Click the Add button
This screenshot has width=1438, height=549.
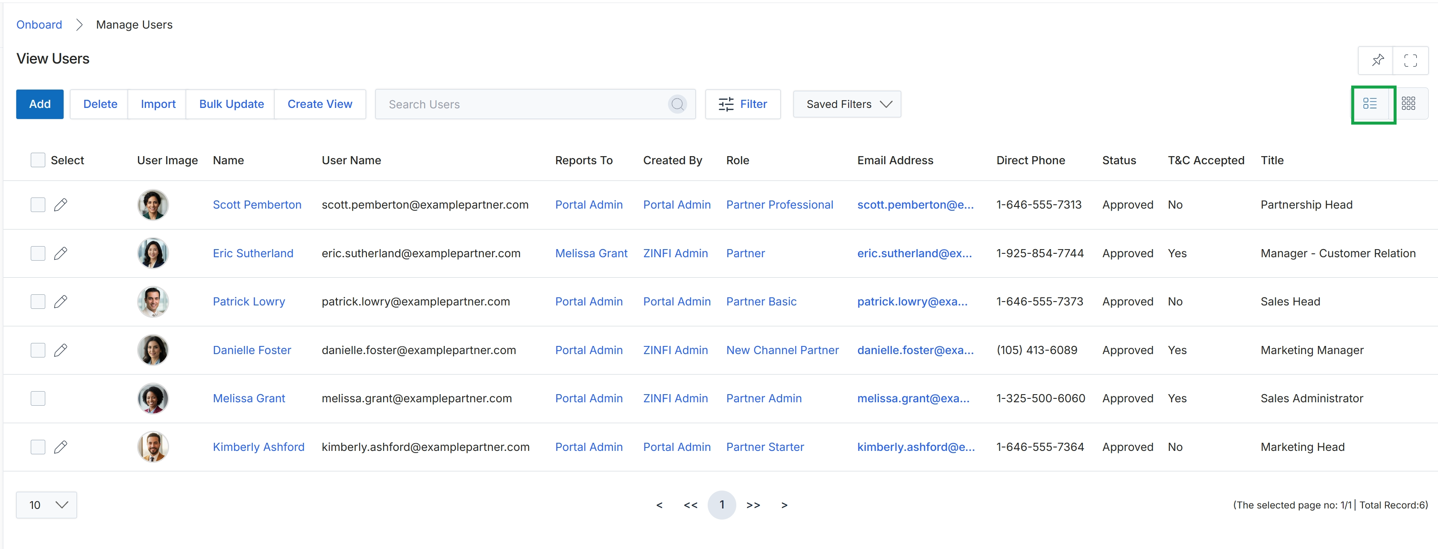point(40,104)
